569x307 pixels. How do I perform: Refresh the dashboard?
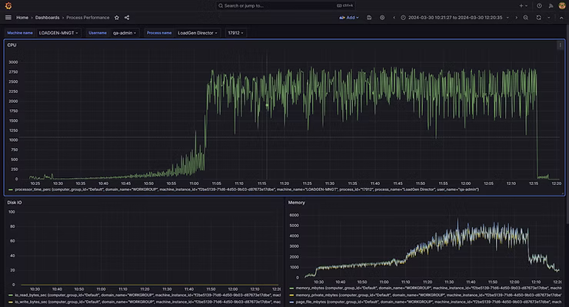538,18
